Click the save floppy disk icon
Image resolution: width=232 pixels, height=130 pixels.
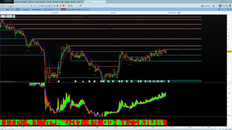pyautogui.click(x=202, y=6)
